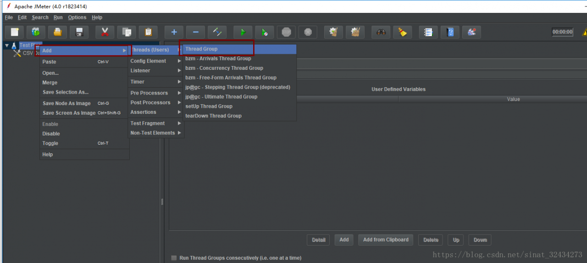Choose Save Selection As... menu item
Image resolution: width=587 pixels, height=263 pixels.
[84, 92]
